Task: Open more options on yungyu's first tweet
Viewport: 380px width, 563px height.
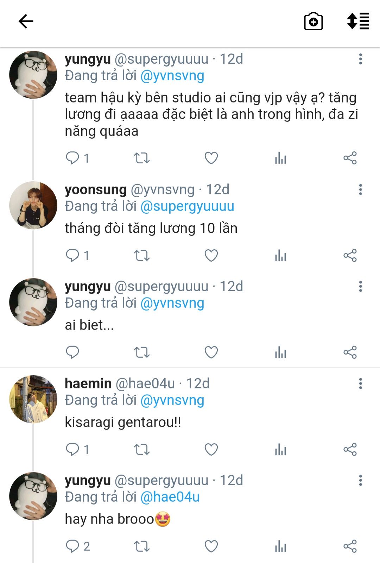Action: tap(360, 59)
